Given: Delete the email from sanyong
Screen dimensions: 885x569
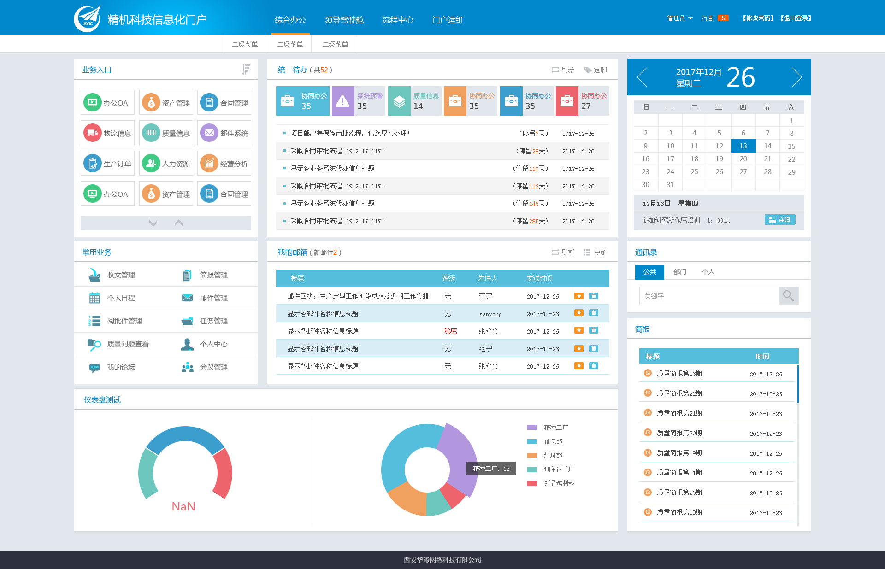Looking at the screenshot, I should tap(594, 313).
